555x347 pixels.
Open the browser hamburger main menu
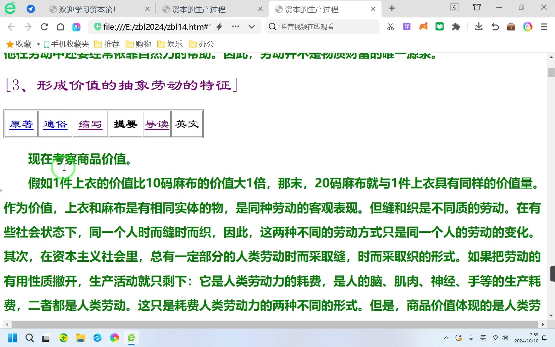click(x=544, y=27)
